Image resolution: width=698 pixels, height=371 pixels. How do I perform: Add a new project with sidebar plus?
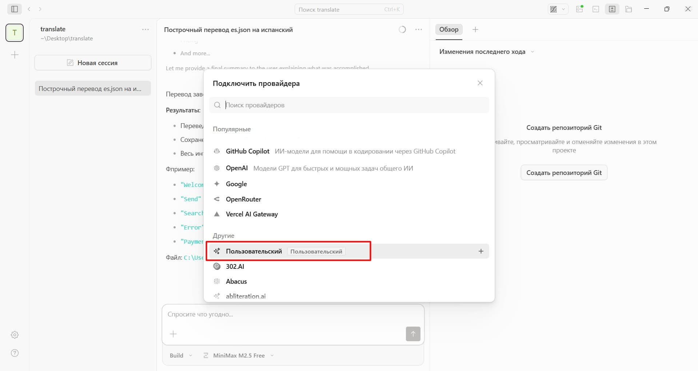pos(15,55)
